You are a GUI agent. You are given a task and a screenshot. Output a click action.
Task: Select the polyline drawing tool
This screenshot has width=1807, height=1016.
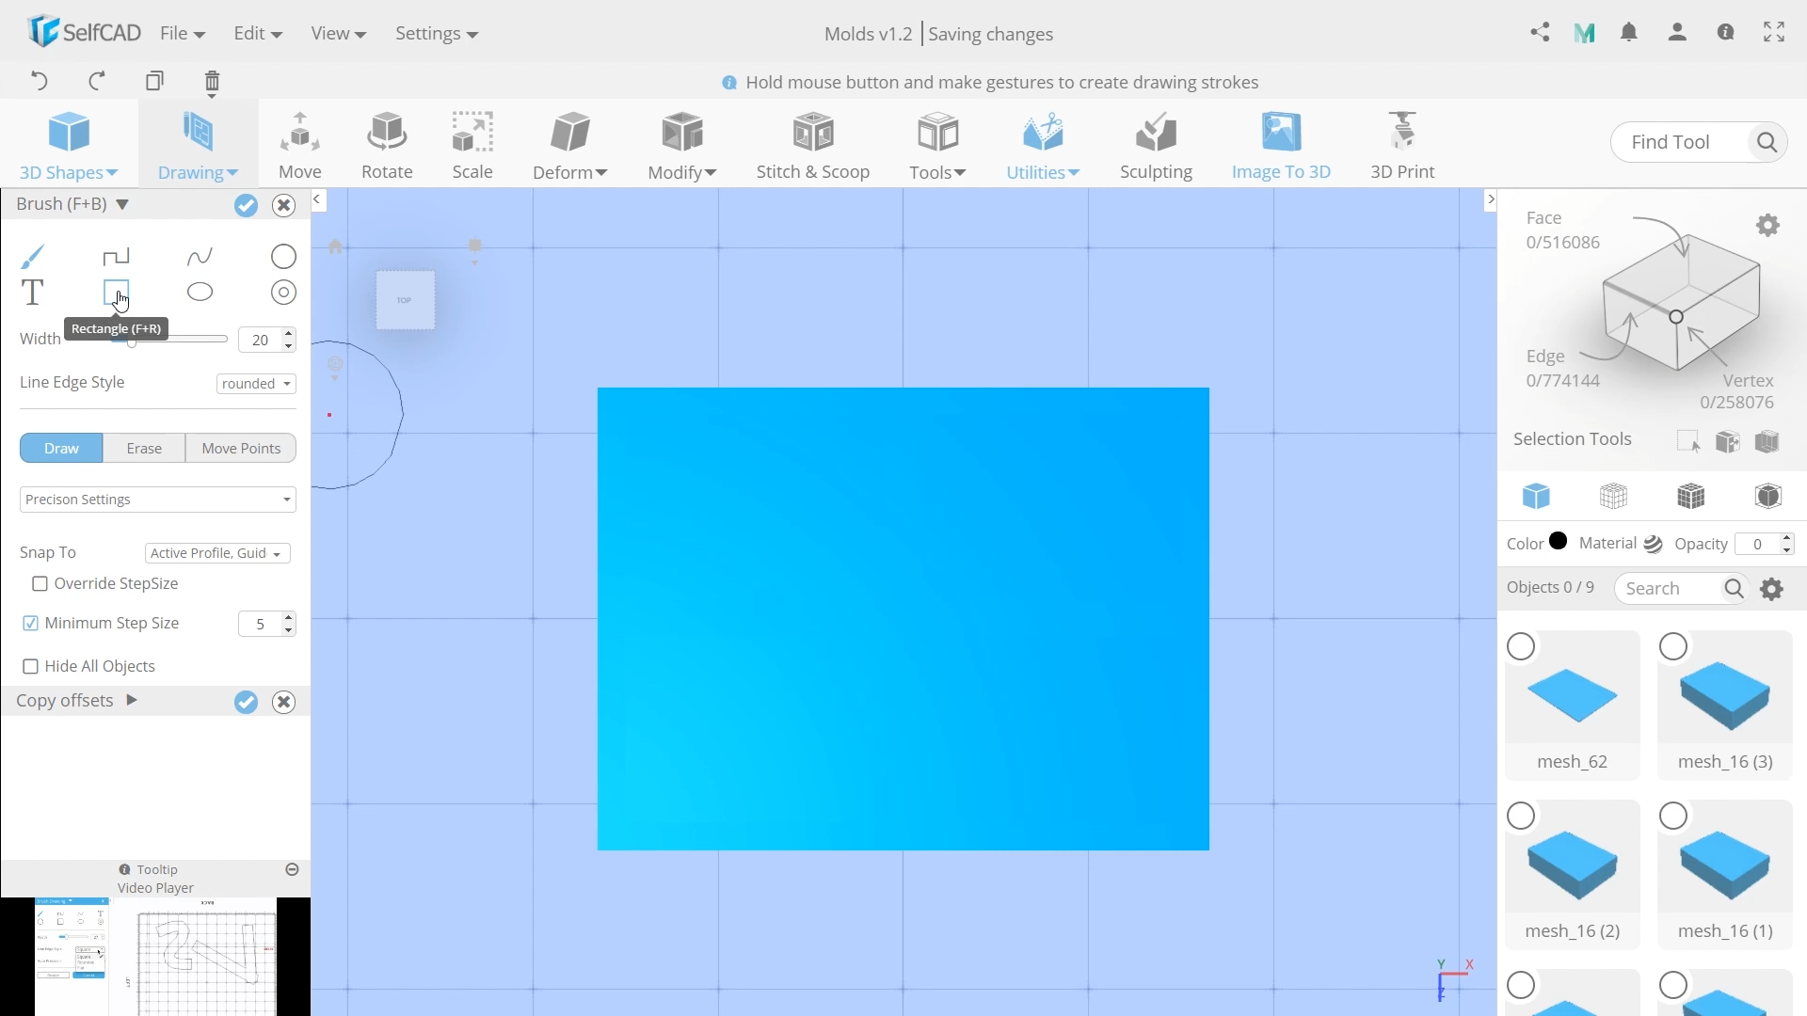116,256
